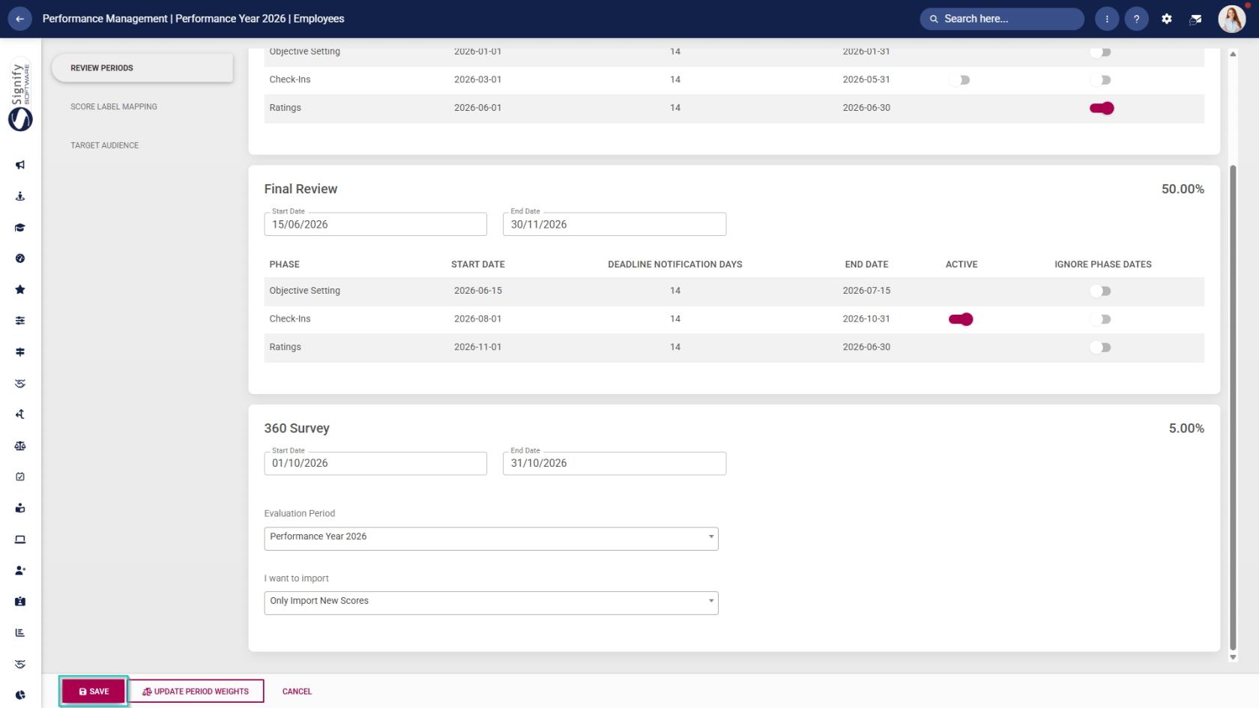Go back using the header arrow button
The image size is (1259, 708).
click(19, 19)
